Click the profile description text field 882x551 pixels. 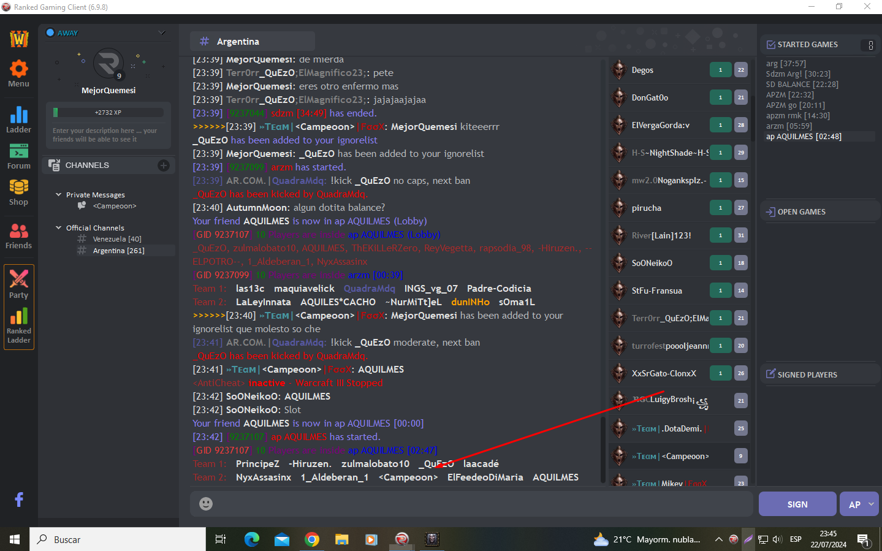[x=108, y=135]
